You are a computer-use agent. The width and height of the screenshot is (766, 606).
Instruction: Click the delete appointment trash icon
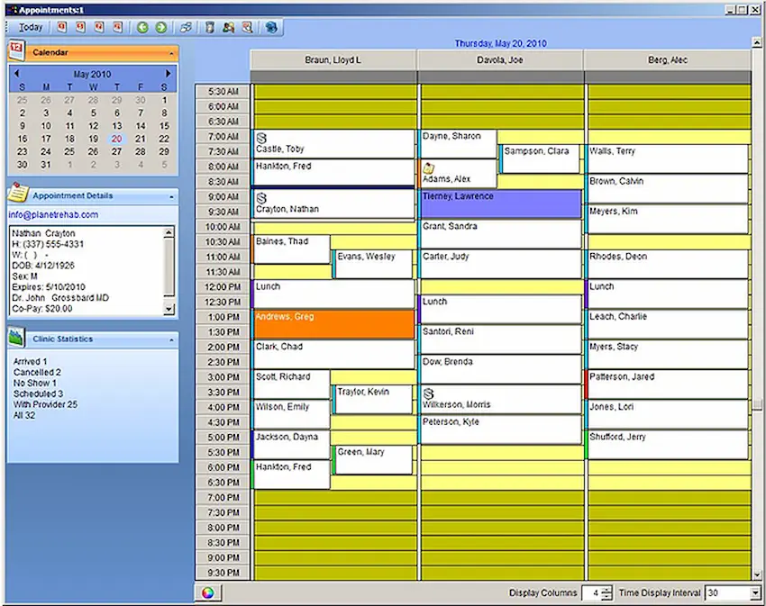coord(211,27)
